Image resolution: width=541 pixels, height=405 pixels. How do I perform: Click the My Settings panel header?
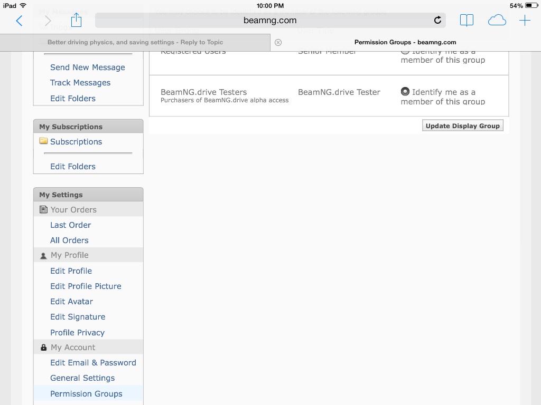pos(88,195)
